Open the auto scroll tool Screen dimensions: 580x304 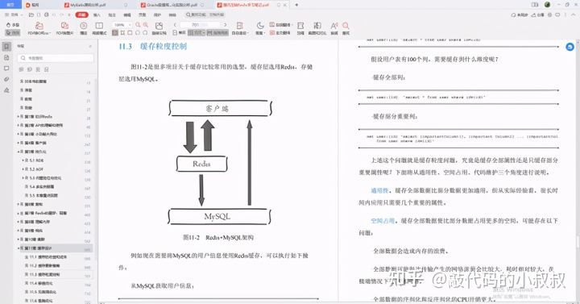click(x=240, y=28)
